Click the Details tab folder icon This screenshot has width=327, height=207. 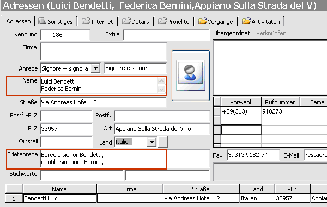126,21
